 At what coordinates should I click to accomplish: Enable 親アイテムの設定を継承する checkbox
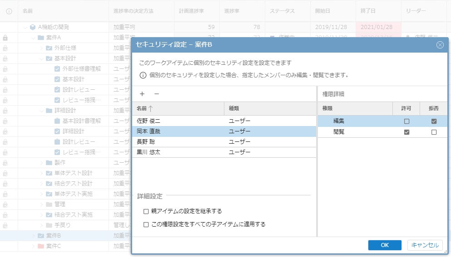[x=146, y=211]
